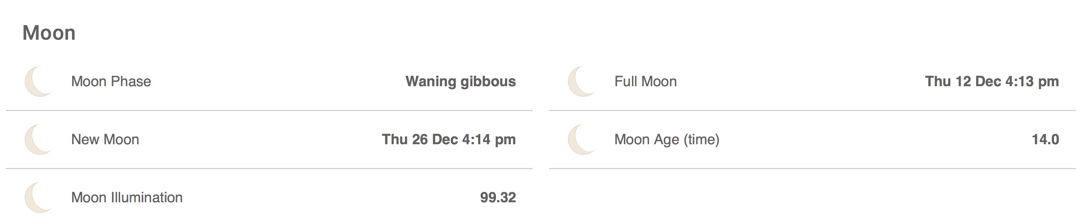Click the Moon Illumination label
This screenshot has height=224, width=1083.
[x=127, y=197]
